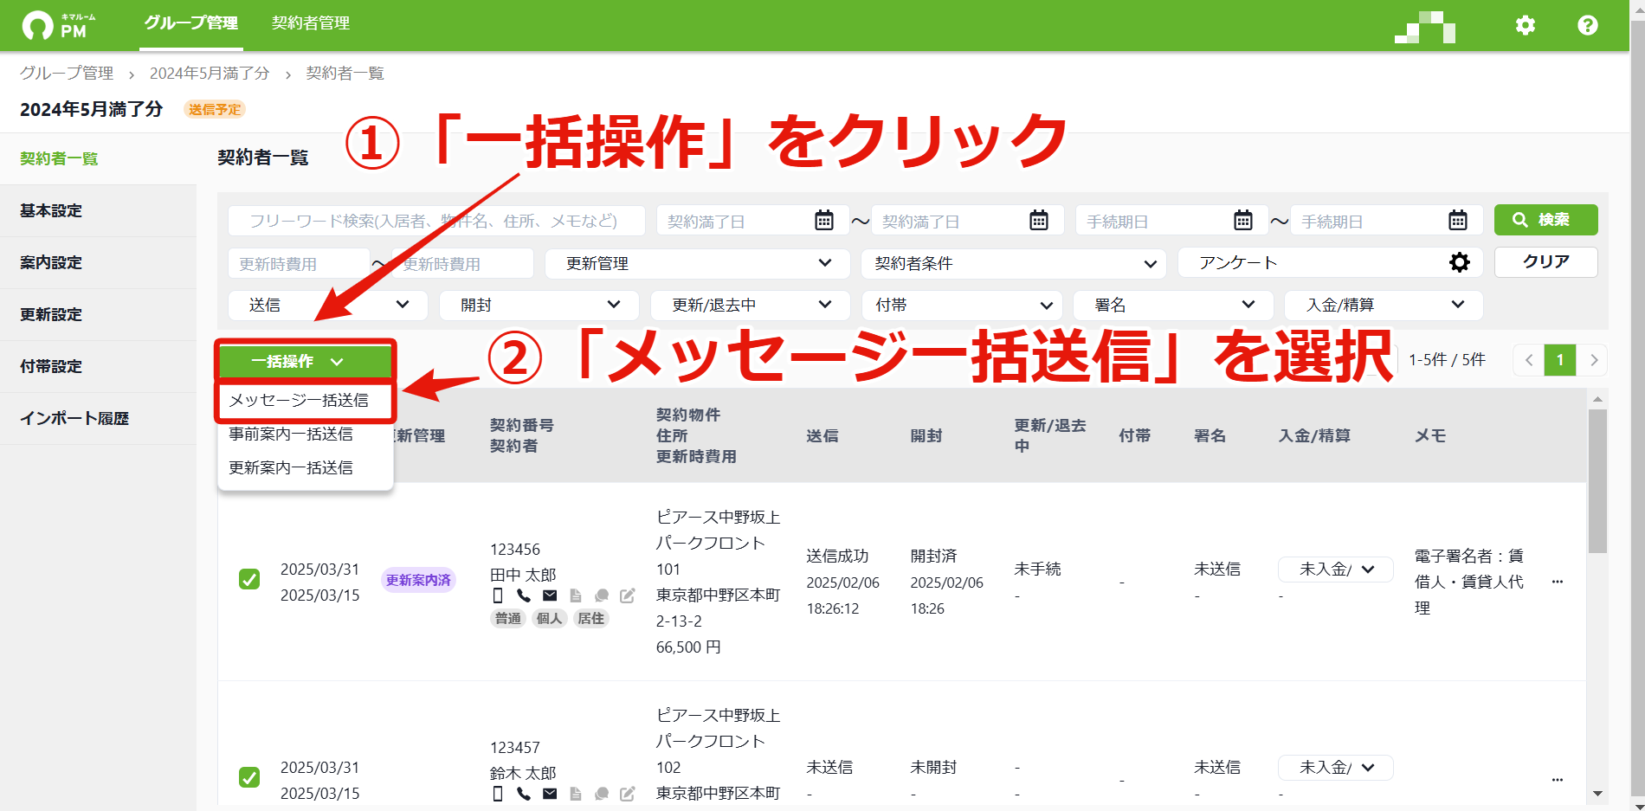Open the 更新/退去中 filter dropdown

pos(751,305)
